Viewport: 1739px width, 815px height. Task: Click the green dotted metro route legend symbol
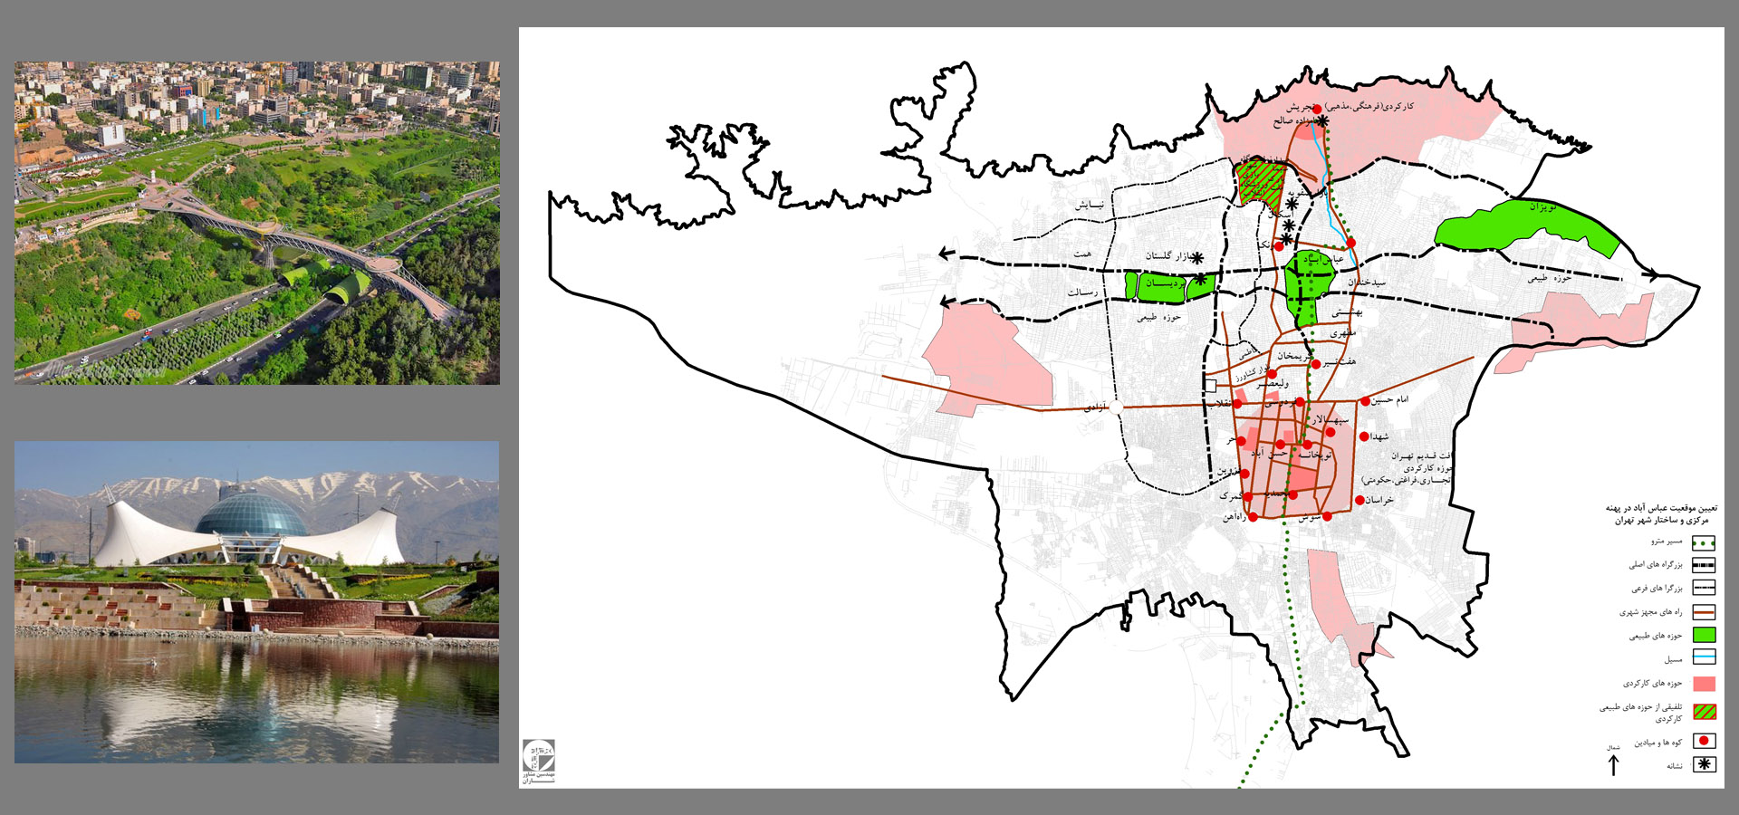point(1704,543)
